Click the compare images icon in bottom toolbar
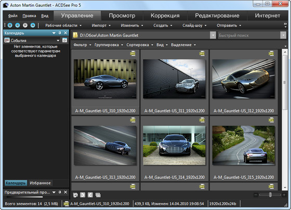The height and width of the screenshot is (210, 291). (75, 195)
